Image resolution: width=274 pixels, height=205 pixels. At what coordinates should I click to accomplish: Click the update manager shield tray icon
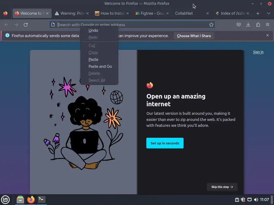coord(243,200)
